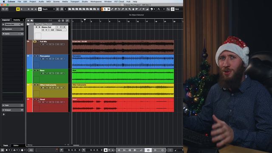Image resolution: width=272 pixels, height=153 pixels.
Task: Toggle global Mute M button
Action: click(x=18, y=9)
